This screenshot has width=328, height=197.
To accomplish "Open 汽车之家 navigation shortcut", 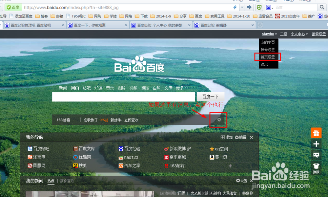I will pyautogui.click(x=130, y=166).
